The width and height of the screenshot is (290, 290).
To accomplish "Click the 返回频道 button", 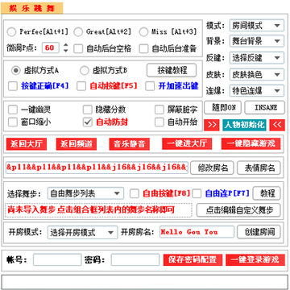I will point(77,144).
